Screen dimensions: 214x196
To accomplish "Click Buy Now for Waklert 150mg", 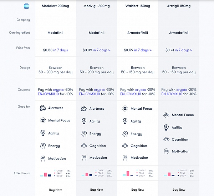I will click(138, 190).
